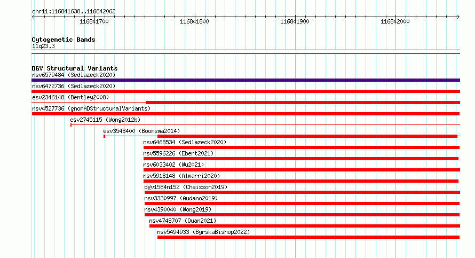Click the thick red bar of esv3548400
Viewport: 475px width, 258px height.
pyautogui.click(x=307, y=136)
